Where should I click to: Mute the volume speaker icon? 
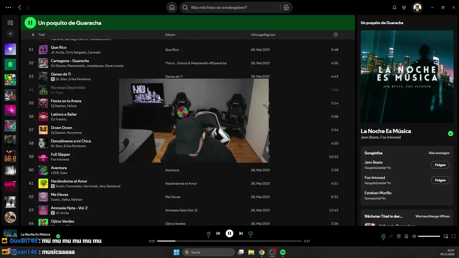[x=414, y=236]
